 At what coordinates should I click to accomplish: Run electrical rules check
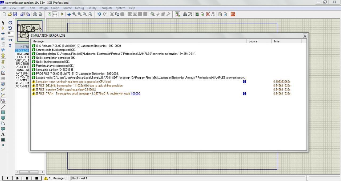tap(225, 14)
